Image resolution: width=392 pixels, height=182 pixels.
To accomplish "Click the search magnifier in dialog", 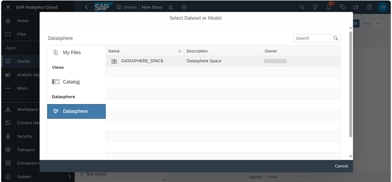I will (336, 38).
